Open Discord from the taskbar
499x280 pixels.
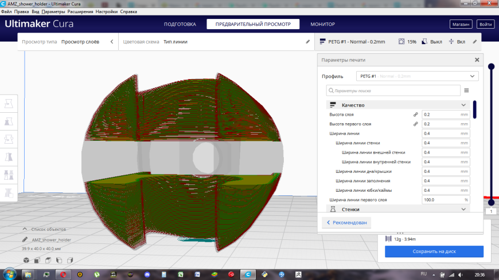(147, 274)
